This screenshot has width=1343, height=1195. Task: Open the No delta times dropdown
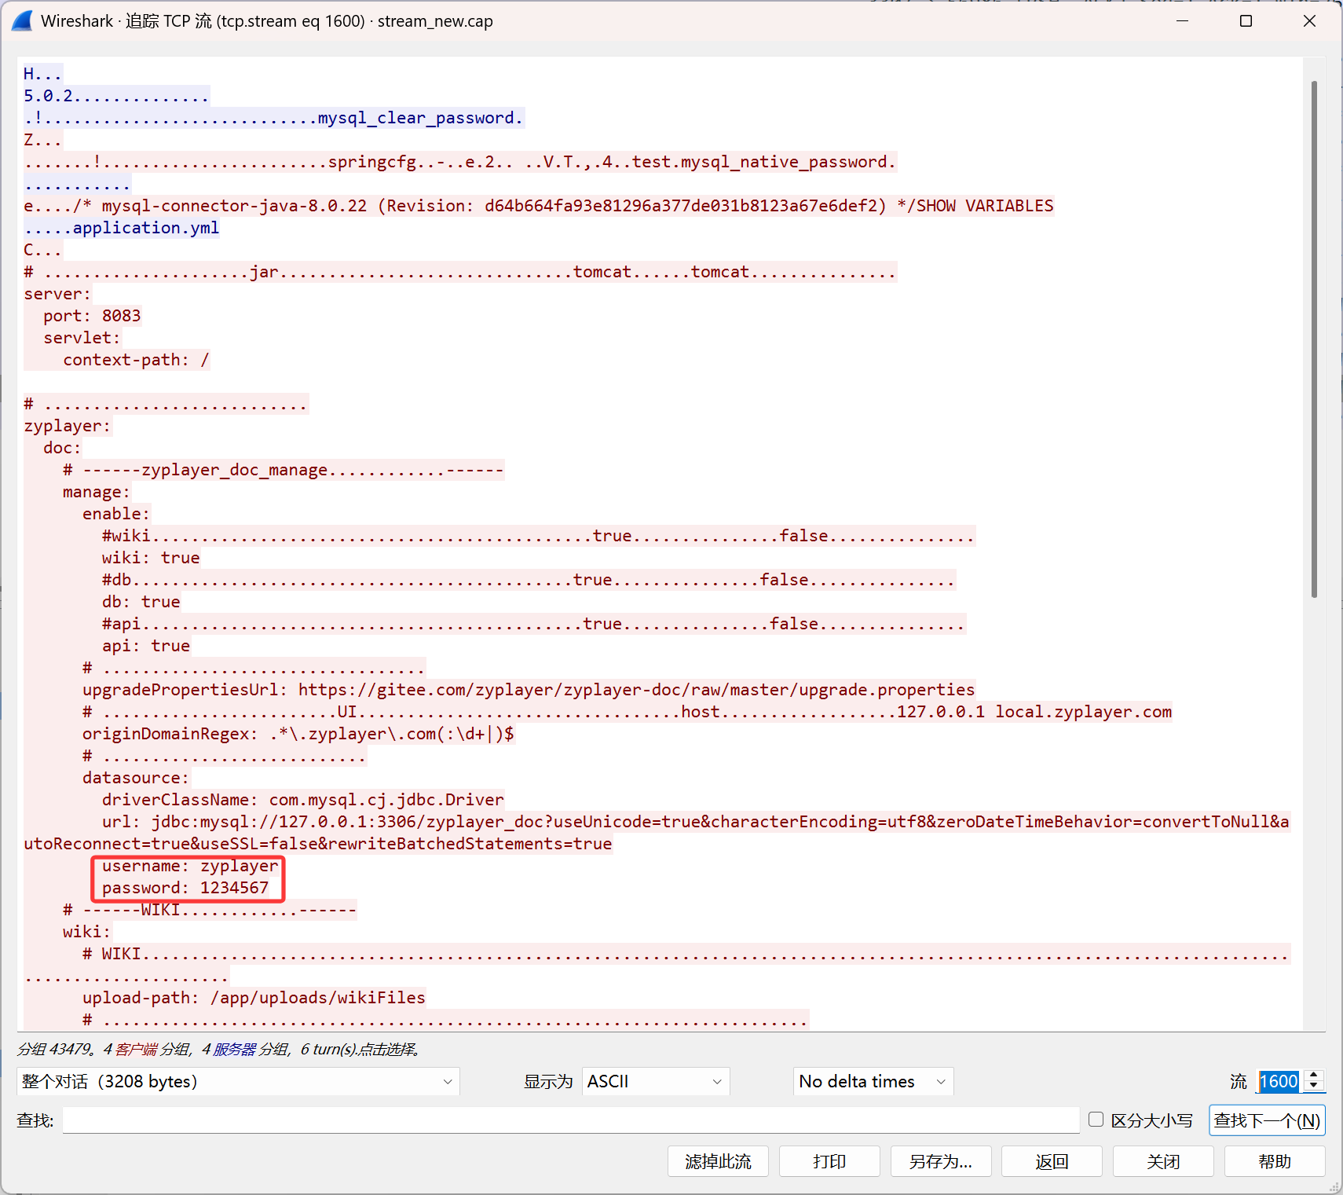point(873,1081)
